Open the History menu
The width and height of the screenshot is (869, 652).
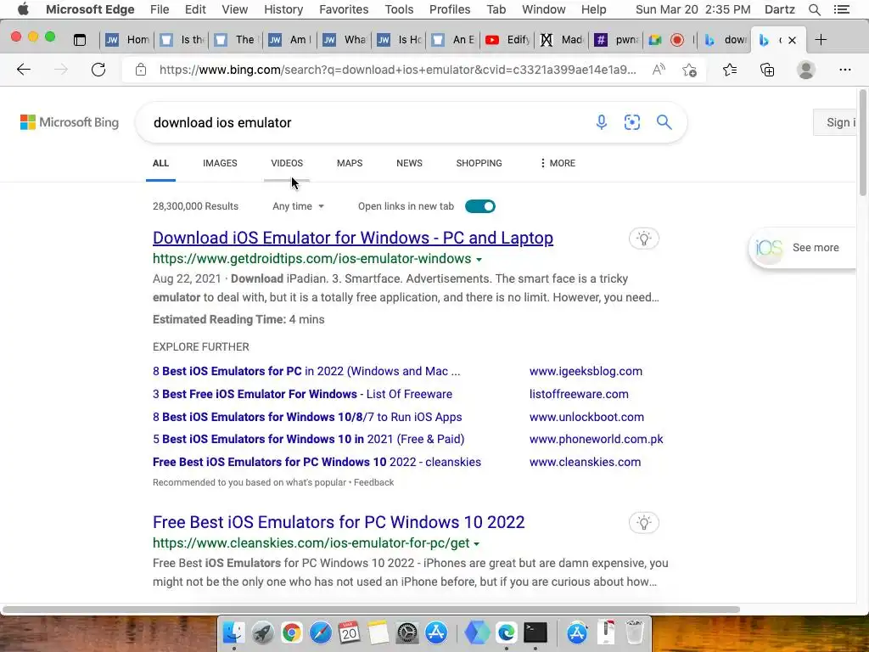283,9
